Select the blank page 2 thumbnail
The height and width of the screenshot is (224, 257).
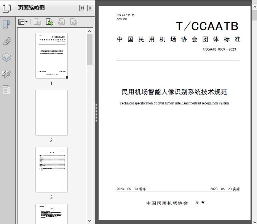pyautogui.click(x=51, y=112)
